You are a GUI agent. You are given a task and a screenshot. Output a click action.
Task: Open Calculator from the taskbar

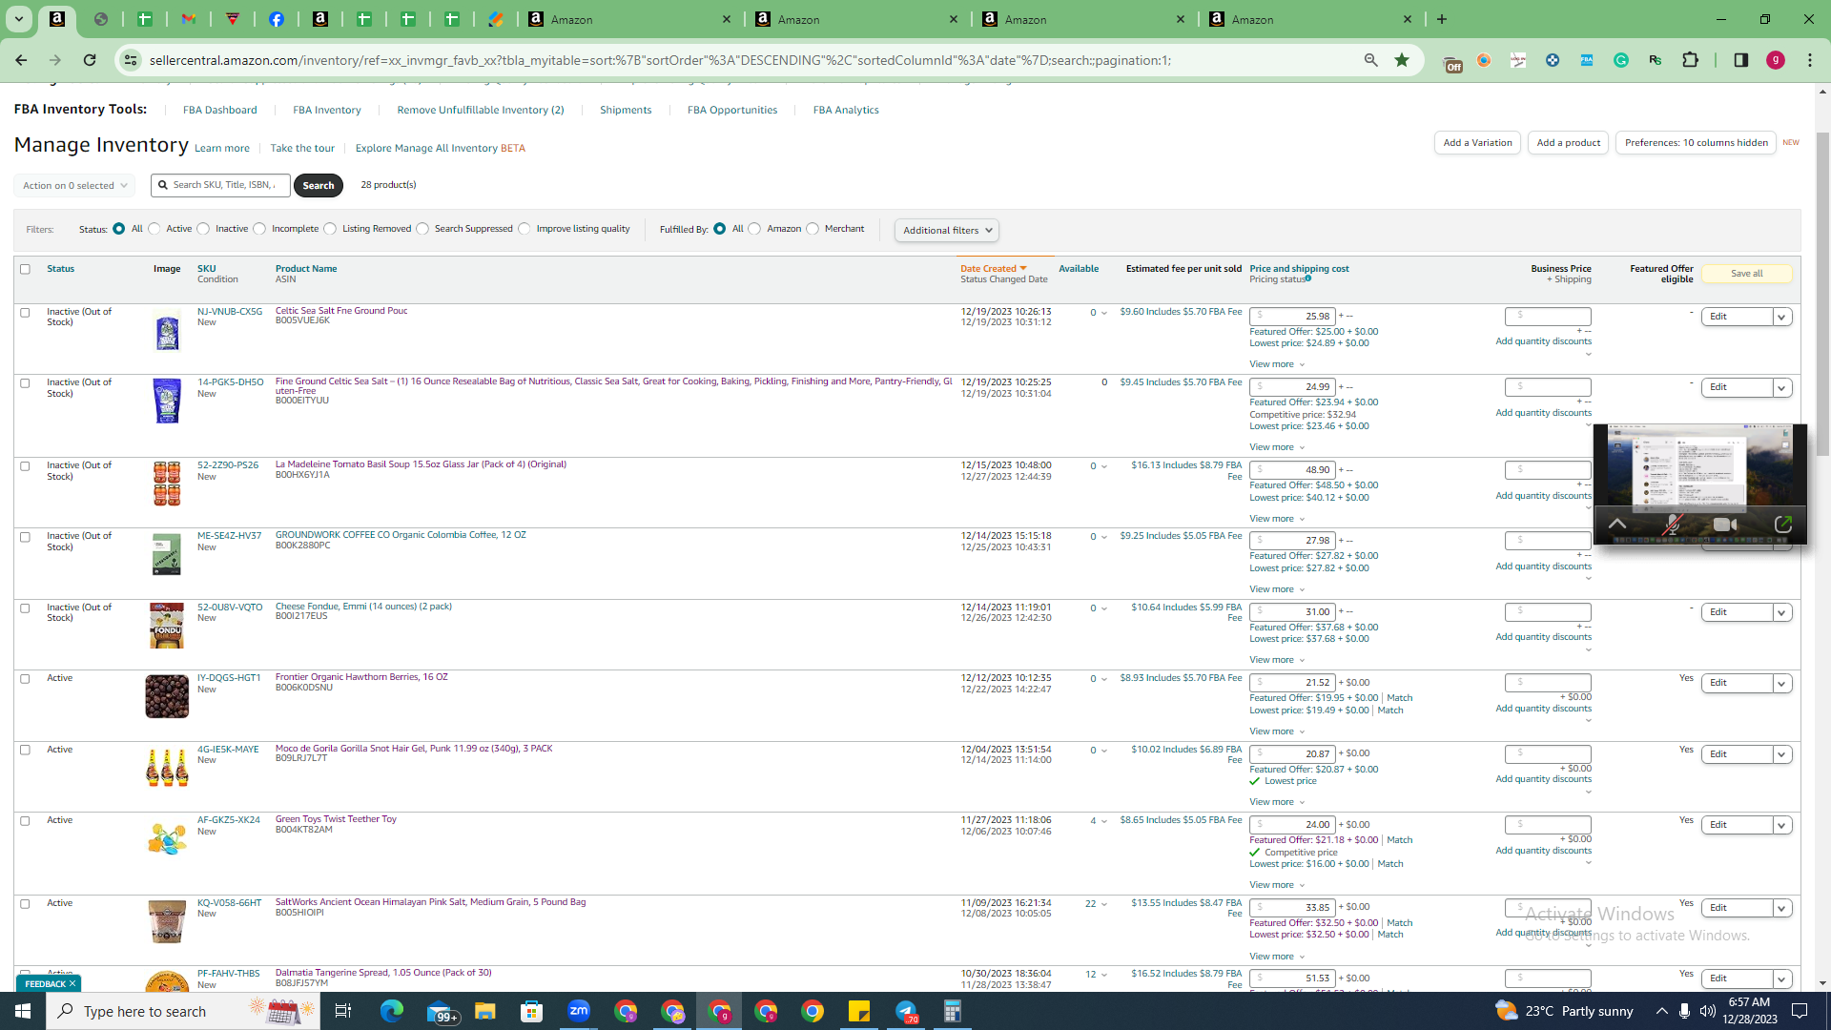point(953,1011)
